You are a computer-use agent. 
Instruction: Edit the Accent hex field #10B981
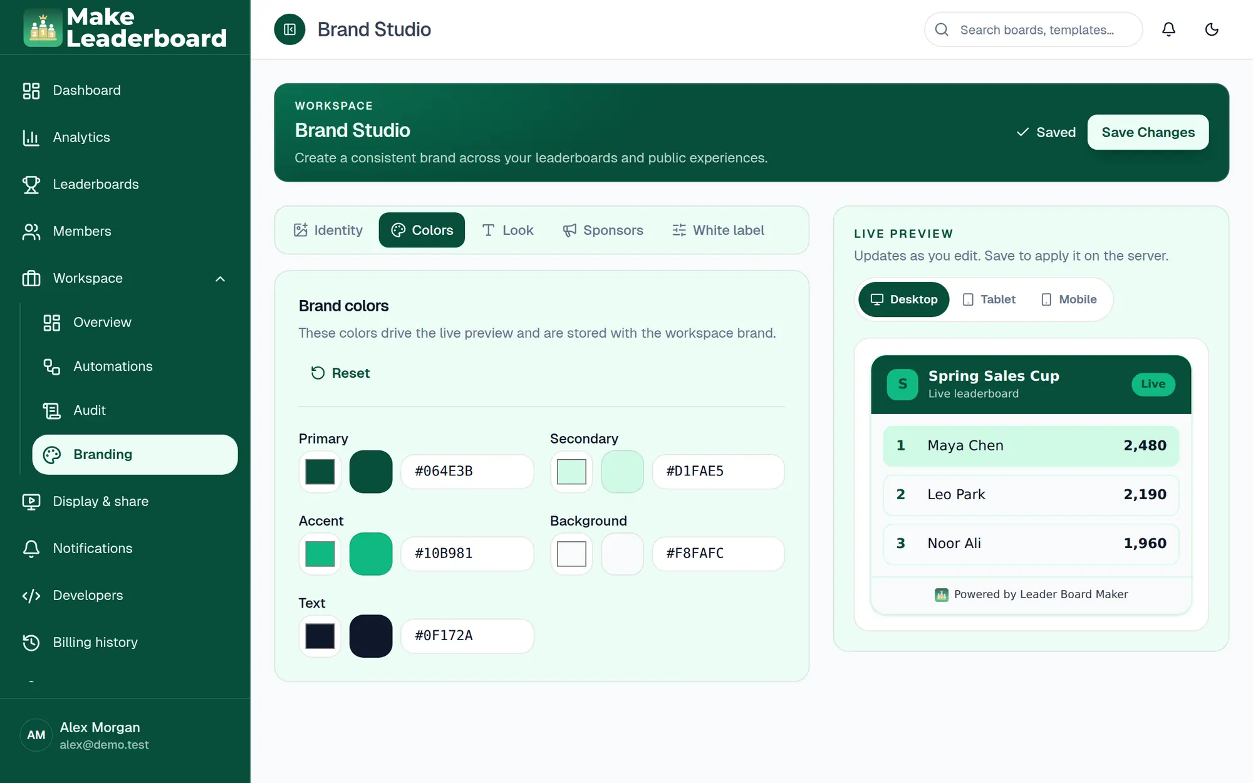[467, 553]
